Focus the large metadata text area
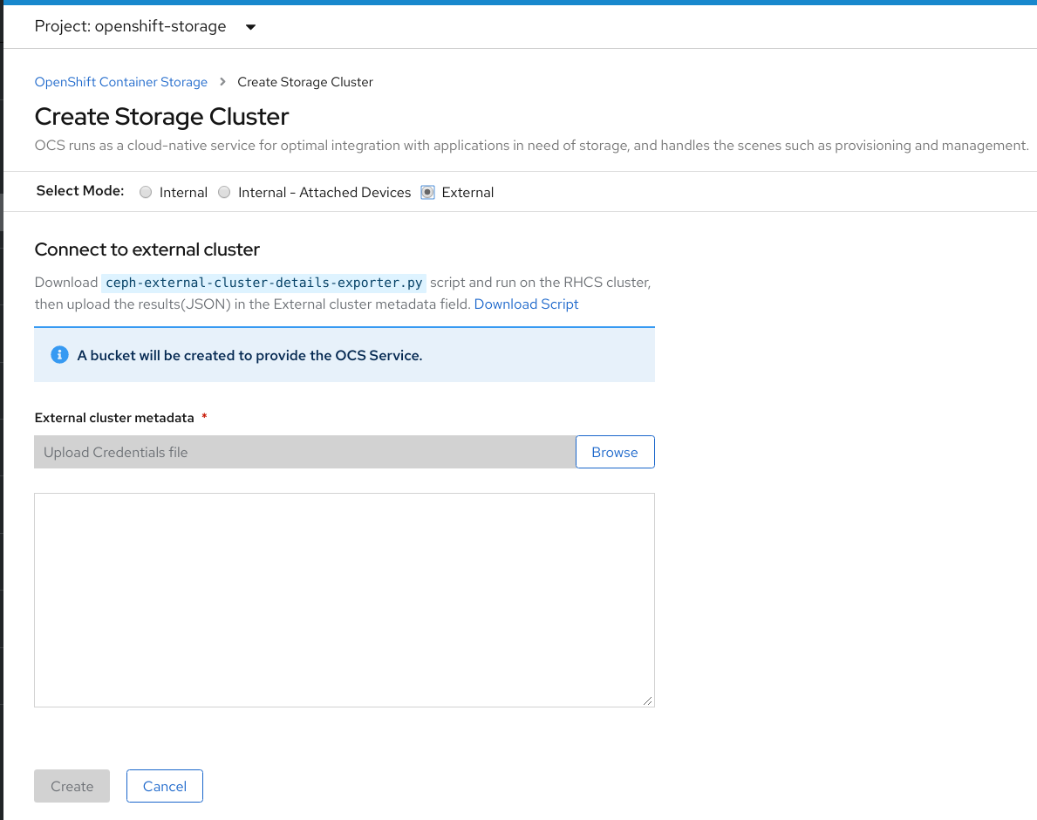 [x=344, y=599]
